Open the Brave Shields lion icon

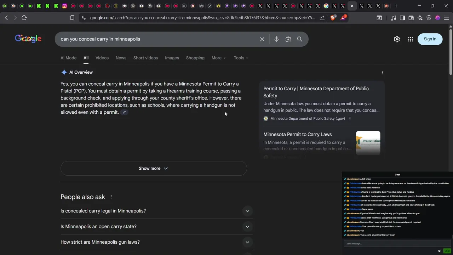click(x=333, y=18)
